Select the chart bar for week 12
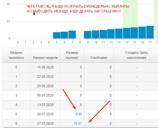158x128 pixels. [x=111, y=34]
